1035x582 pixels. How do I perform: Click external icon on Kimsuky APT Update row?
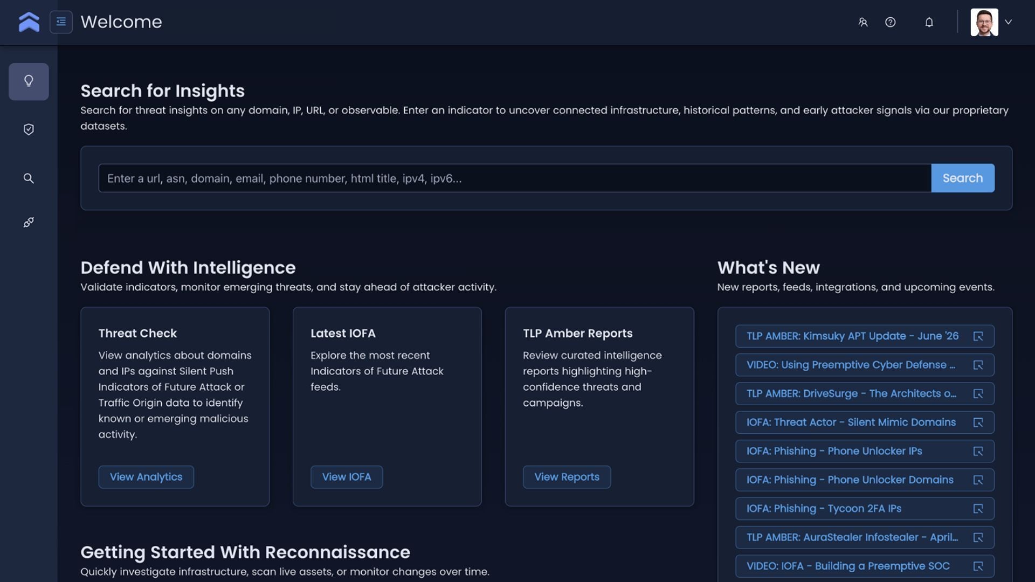click(978, 336)
